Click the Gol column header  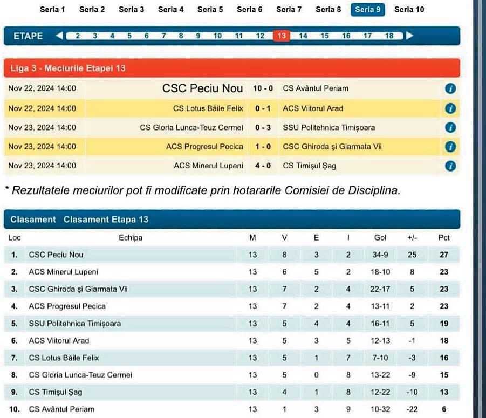pyautogui.click(x=380, y=238)
